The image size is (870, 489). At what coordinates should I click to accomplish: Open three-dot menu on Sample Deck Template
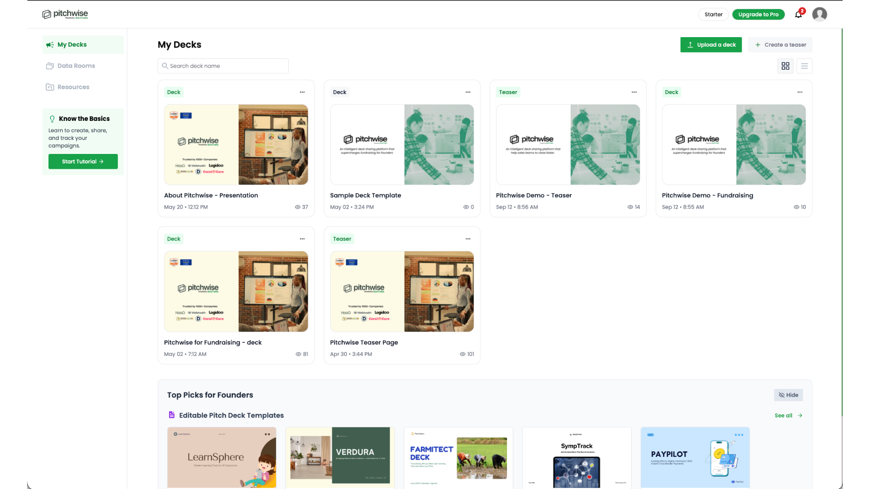[468, 92]
